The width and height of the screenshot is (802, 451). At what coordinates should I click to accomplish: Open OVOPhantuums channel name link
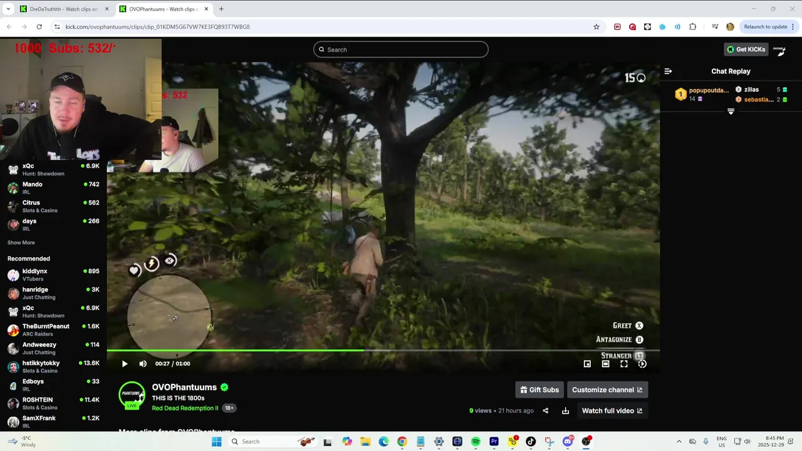pos(184,387)
